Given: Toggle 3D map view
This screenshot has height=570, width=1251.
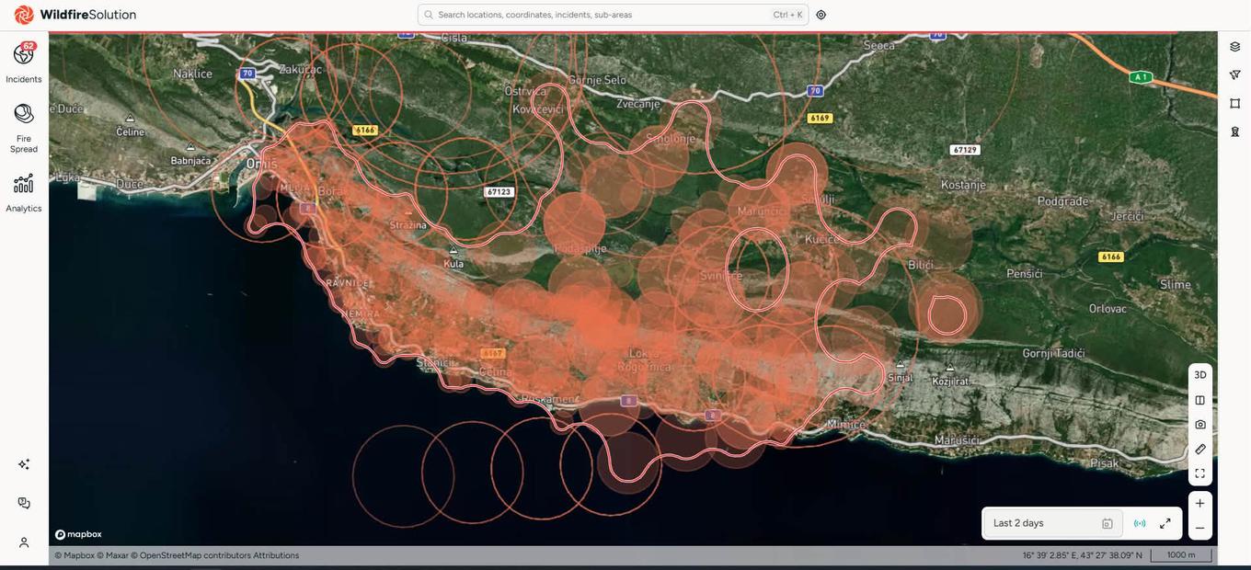Looking at the screenshot, I should [1200, 375].
